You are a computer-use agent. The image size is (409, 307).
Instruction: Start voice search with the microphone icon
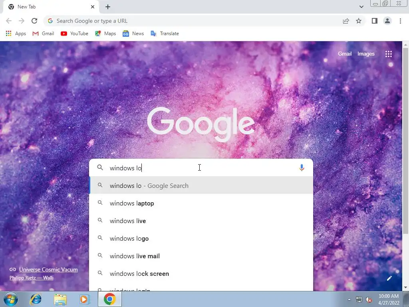point(302,167)
